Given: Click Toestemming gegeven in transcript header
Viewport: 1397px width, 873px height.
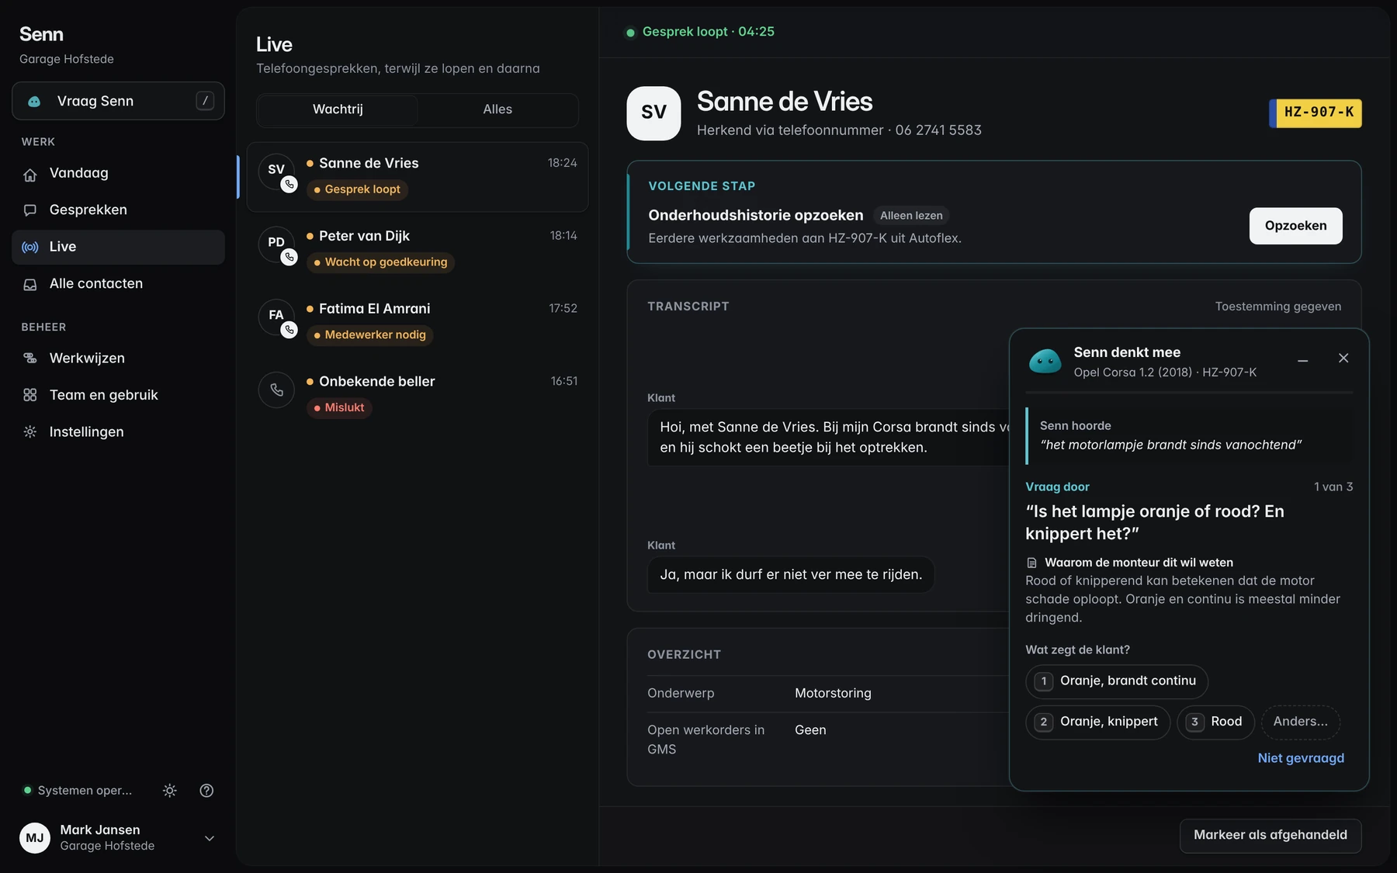Looking at the screenshot, I should point(1277,307).
